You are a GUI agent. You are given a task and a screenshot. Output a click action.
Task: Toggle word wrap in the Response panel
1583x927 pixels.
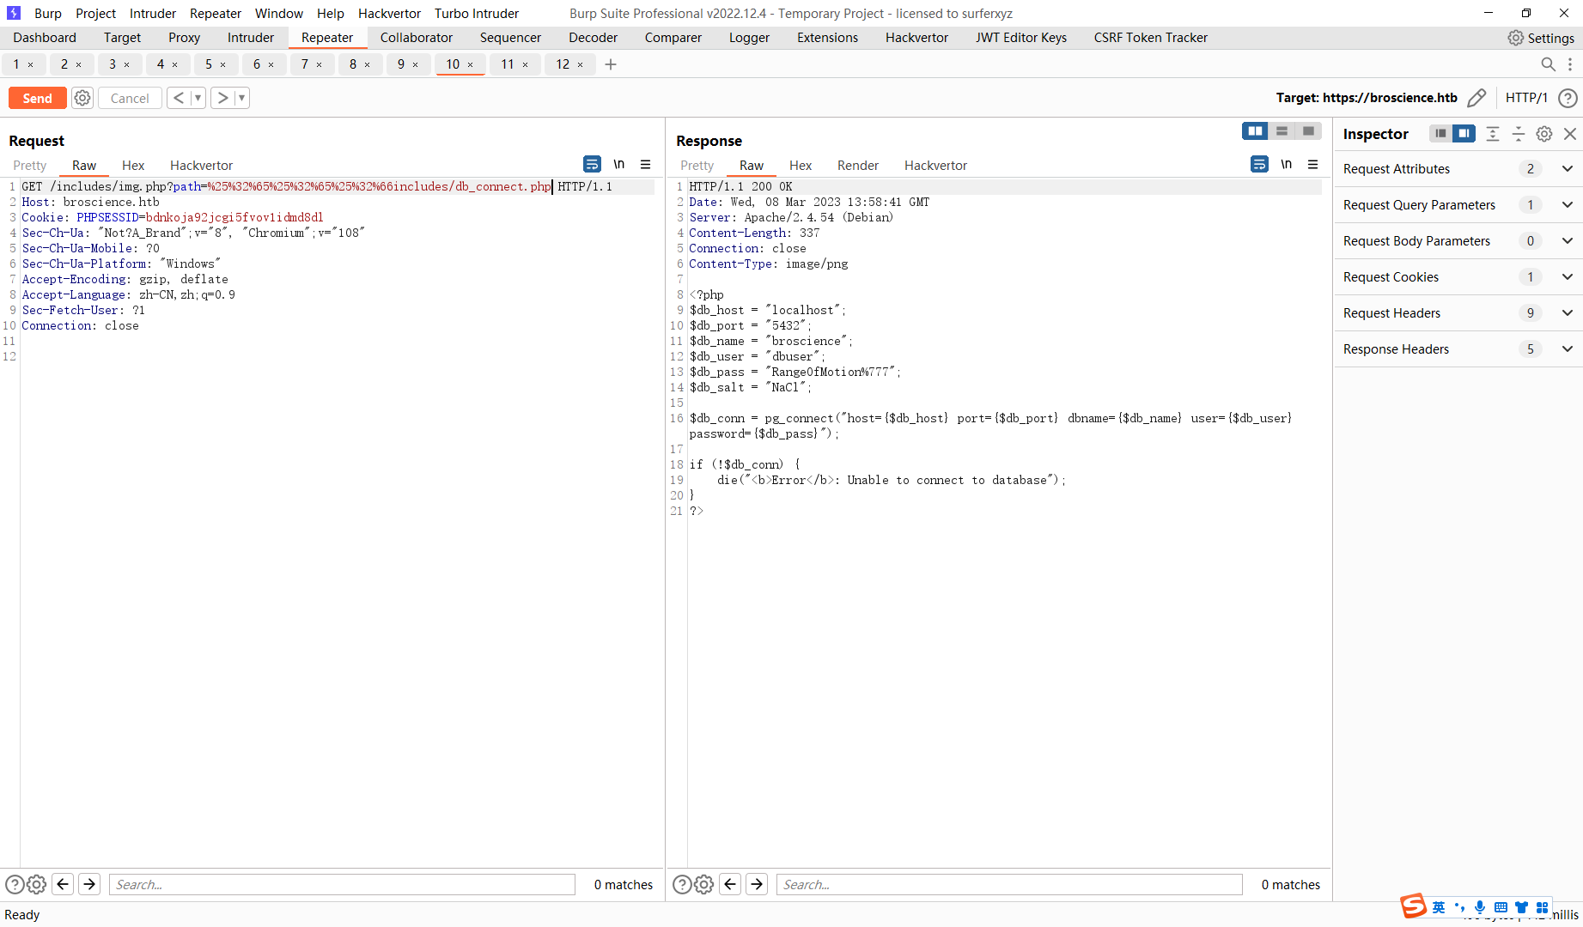click(1259, 164)
